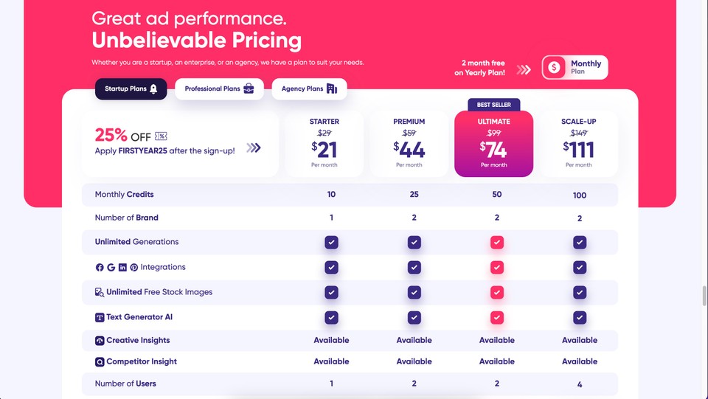Image resolution: width=708 pixels, height=399 pixels.
Task: Click Starter's Unlimited Generations checkmark
Action: pos(331,243)
